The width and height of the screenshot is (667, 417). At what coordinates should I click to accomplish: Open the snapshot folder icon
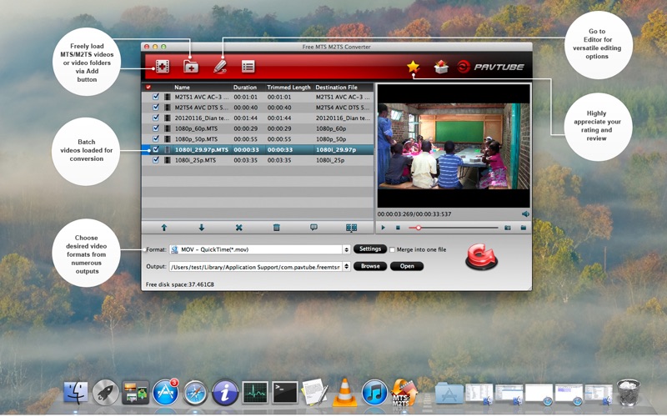point(524,228)
